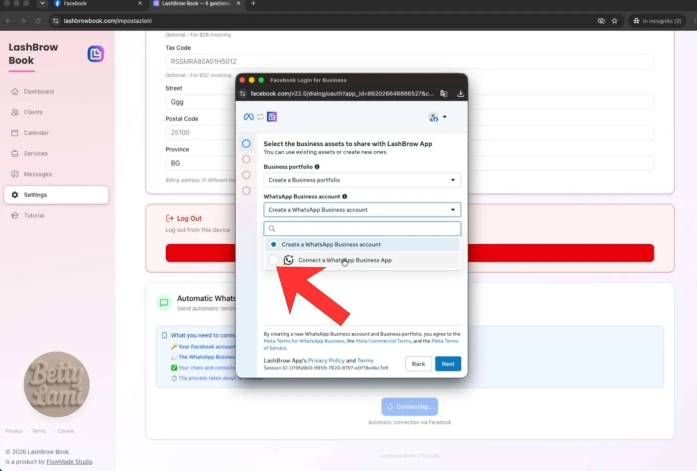
Task: Click the Next button in dialog
Action: 448,364
